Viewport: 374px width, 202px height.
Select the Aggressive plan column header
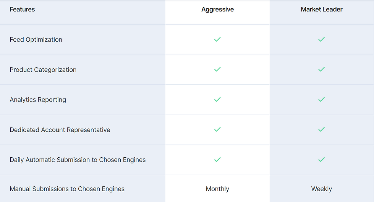217,10
